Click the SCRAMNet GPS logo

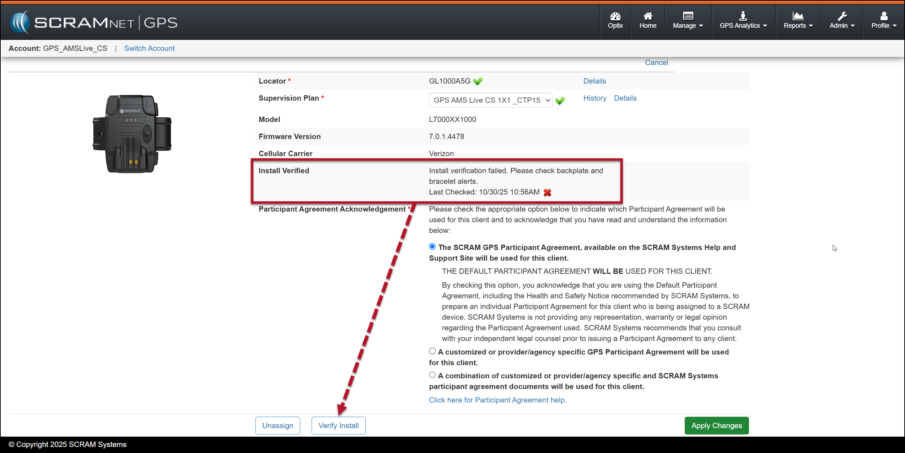pyautogui.click(x=94, y=22)
